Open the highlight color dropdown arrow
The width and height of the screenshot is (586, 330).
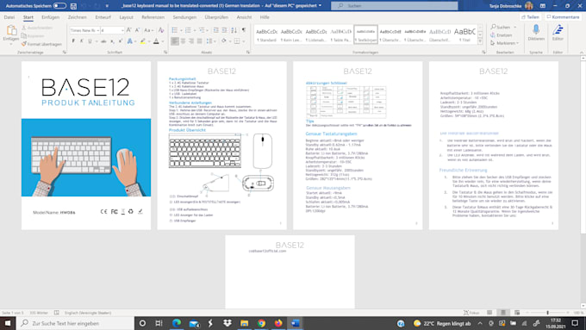[x=148, y=41]
